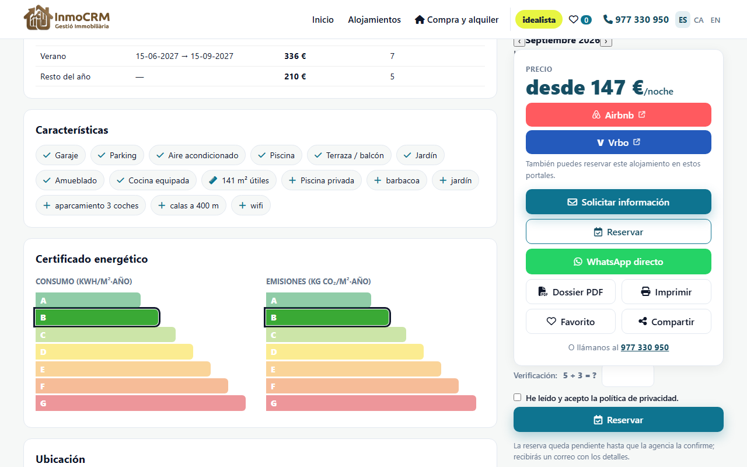Switch language to EN
Viewport: 747px width, 467px height.
click(x=715, y=19)
